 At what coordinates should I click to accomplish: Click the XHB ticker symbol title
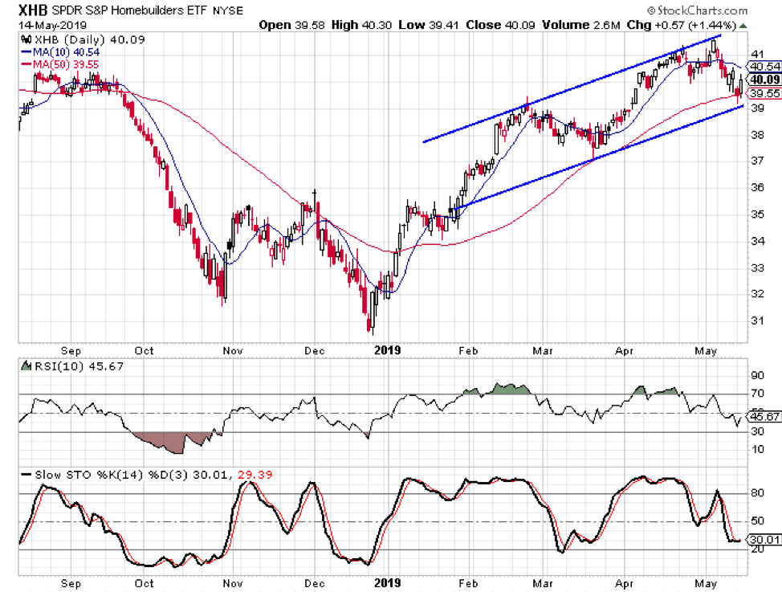(x=33, y=10)
